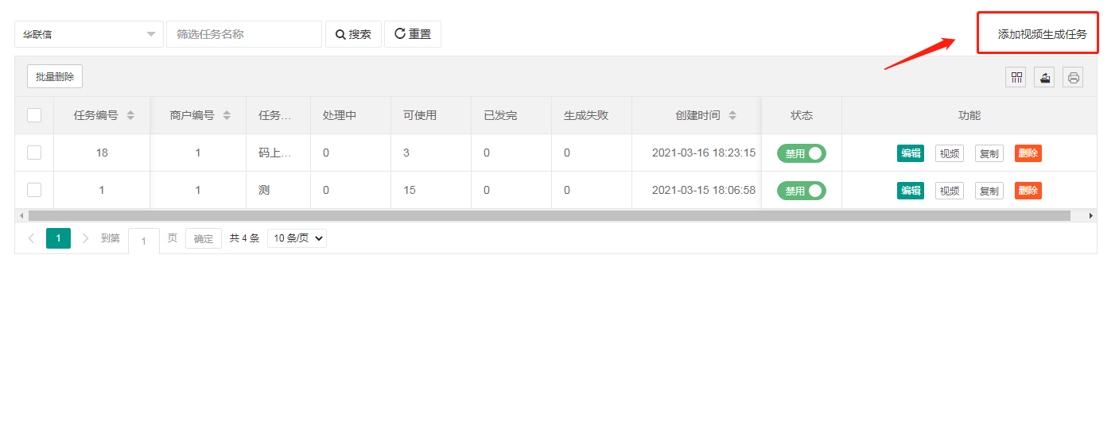
Task: Click date 2021-03-16 18:23:15
Action: point(704,153)
